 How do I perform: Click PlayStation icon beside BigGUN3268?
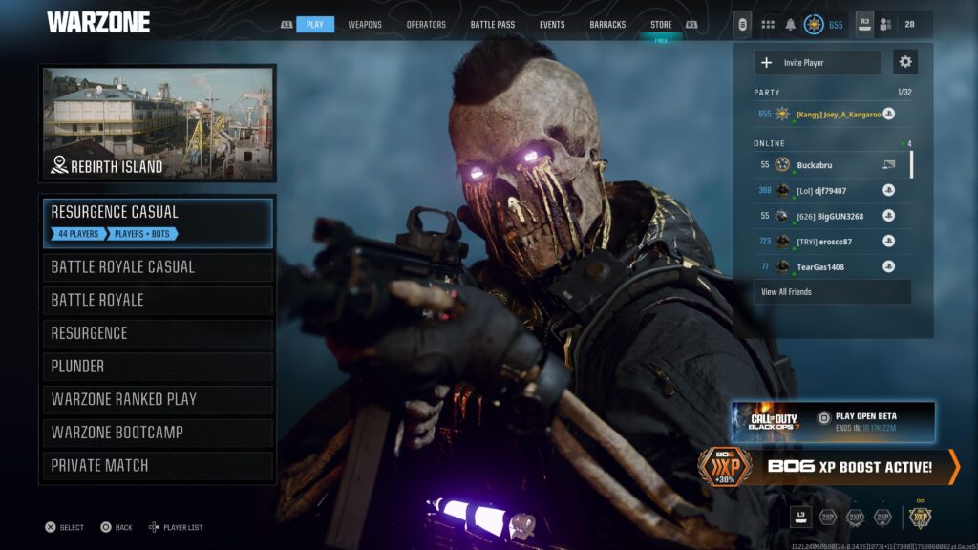point(889,215)
